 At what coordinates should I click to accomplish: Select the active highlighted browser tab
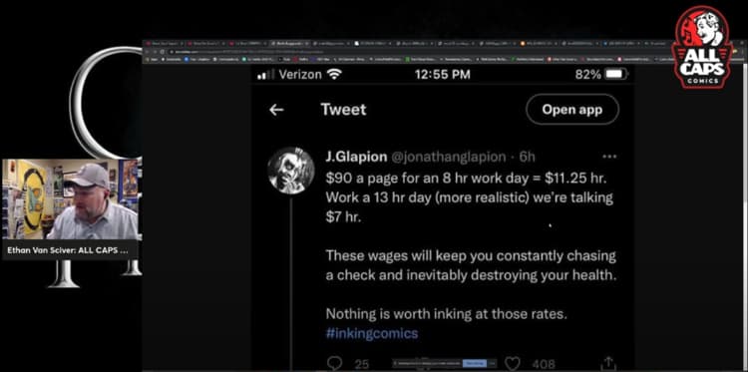(x=289, y=44)
